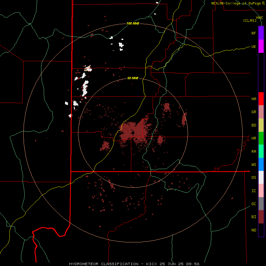Click the HR green legend swatch
The width and height of the screenshot is (266, 266).
point(261,138)
